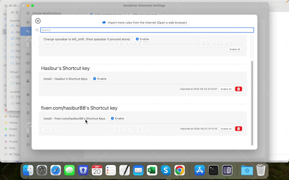Image resolution: width=289 pixels, height=180 pixels.
Task: Click the people group icon in Karabiner sidebar
Action: pos(28,72)
